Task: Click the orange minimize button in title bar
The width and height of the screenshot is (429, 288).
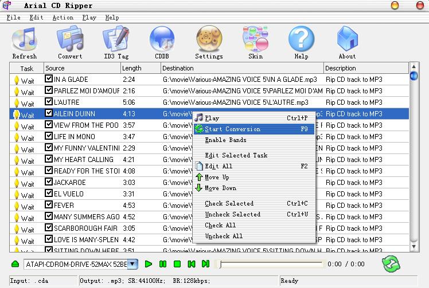Action: pos(395,5)
